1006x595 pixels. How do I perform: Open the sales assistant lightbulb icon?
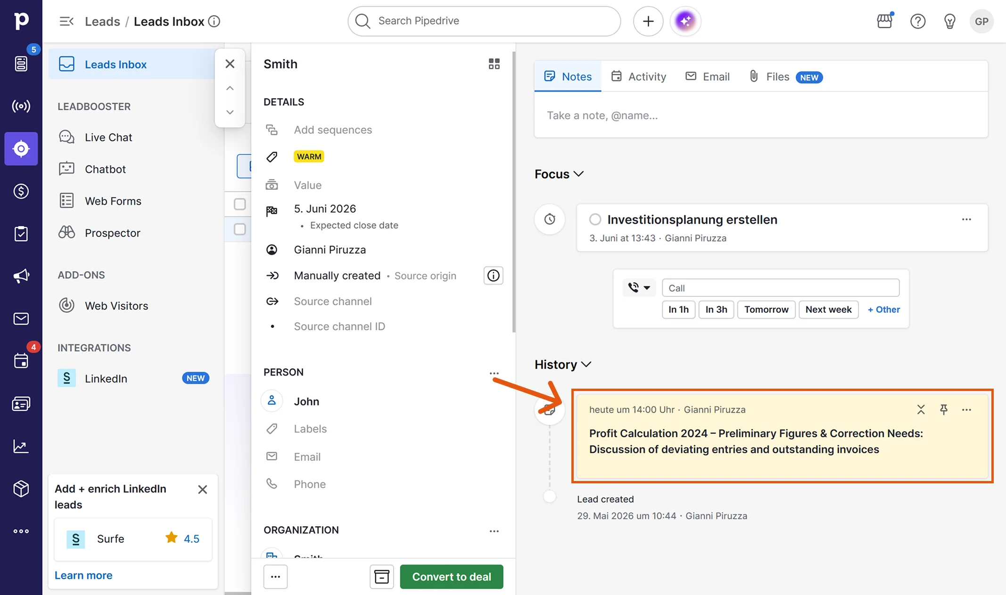(x=950, y=21)
